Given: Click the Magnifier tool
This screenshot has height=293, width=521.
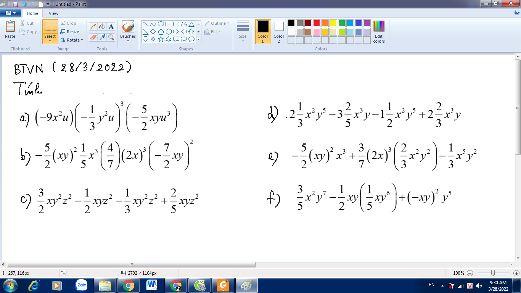Looking at the screenshot, I should 111,37.
